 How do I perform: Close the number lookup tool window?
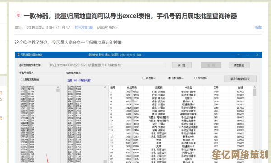(x=257, y=55)
